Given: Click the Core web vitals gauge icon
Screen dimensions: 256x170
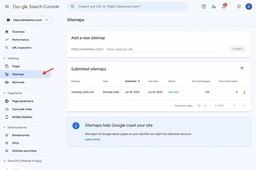Looking at the screenshot, I should point(7,109).
